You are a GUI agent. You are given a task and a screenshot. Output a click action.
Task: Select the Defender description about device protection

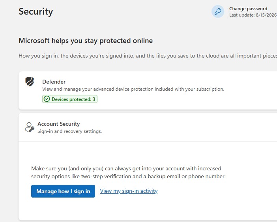(x=133, y=89)
